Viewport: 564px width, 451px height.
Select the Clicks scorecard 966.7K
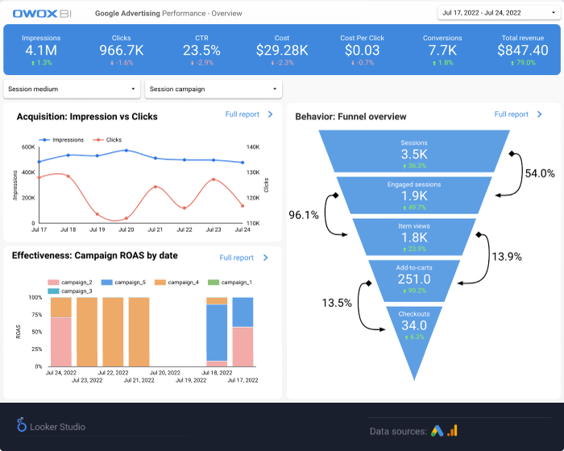click(122, 51)
